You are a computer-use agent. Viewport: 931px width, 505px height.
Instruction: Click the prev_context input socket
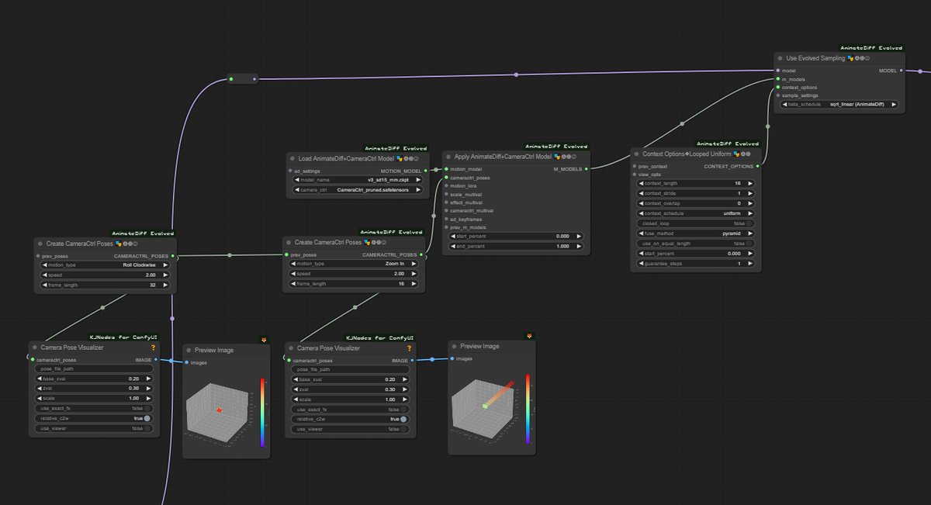click(x=634, y=166)
